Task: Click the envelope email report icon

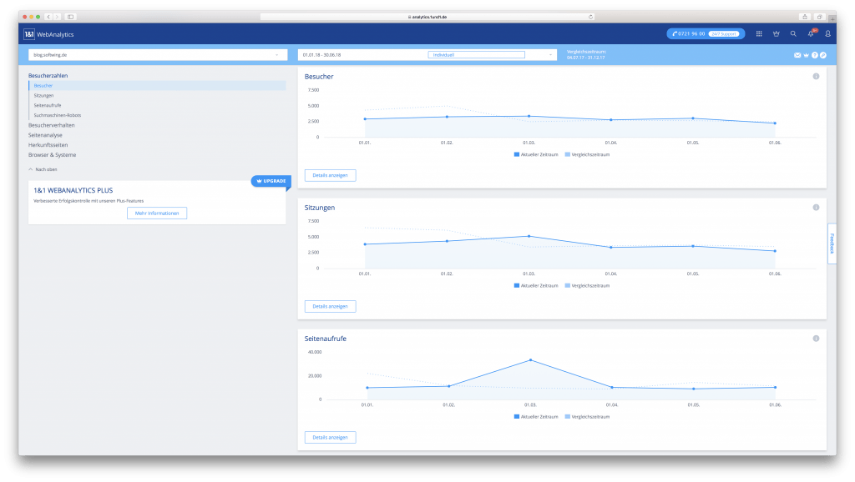Action: pyautogui.click(x=797, y=55)
